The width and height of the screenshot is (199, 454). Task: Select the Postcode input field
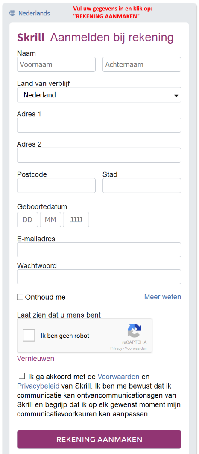56,186
